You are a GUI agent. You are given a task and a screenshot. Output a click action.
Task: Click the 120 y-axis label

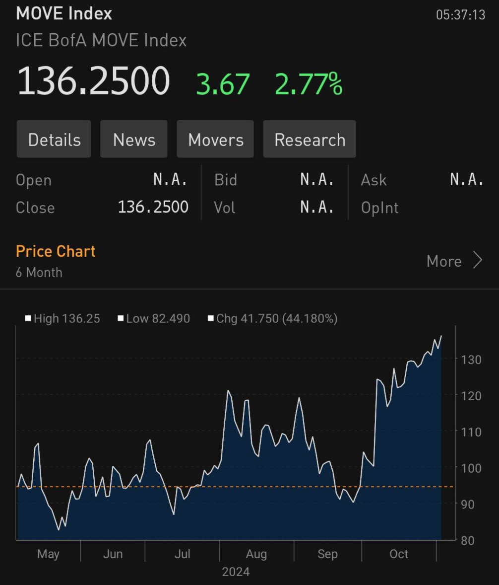471,396
